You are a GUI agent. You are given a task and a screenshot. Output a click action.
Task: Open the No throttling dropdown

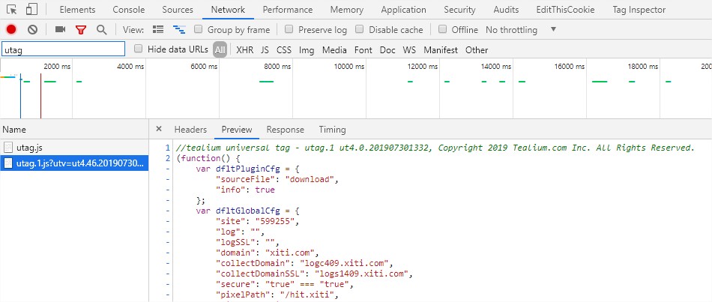coord(521,30)
